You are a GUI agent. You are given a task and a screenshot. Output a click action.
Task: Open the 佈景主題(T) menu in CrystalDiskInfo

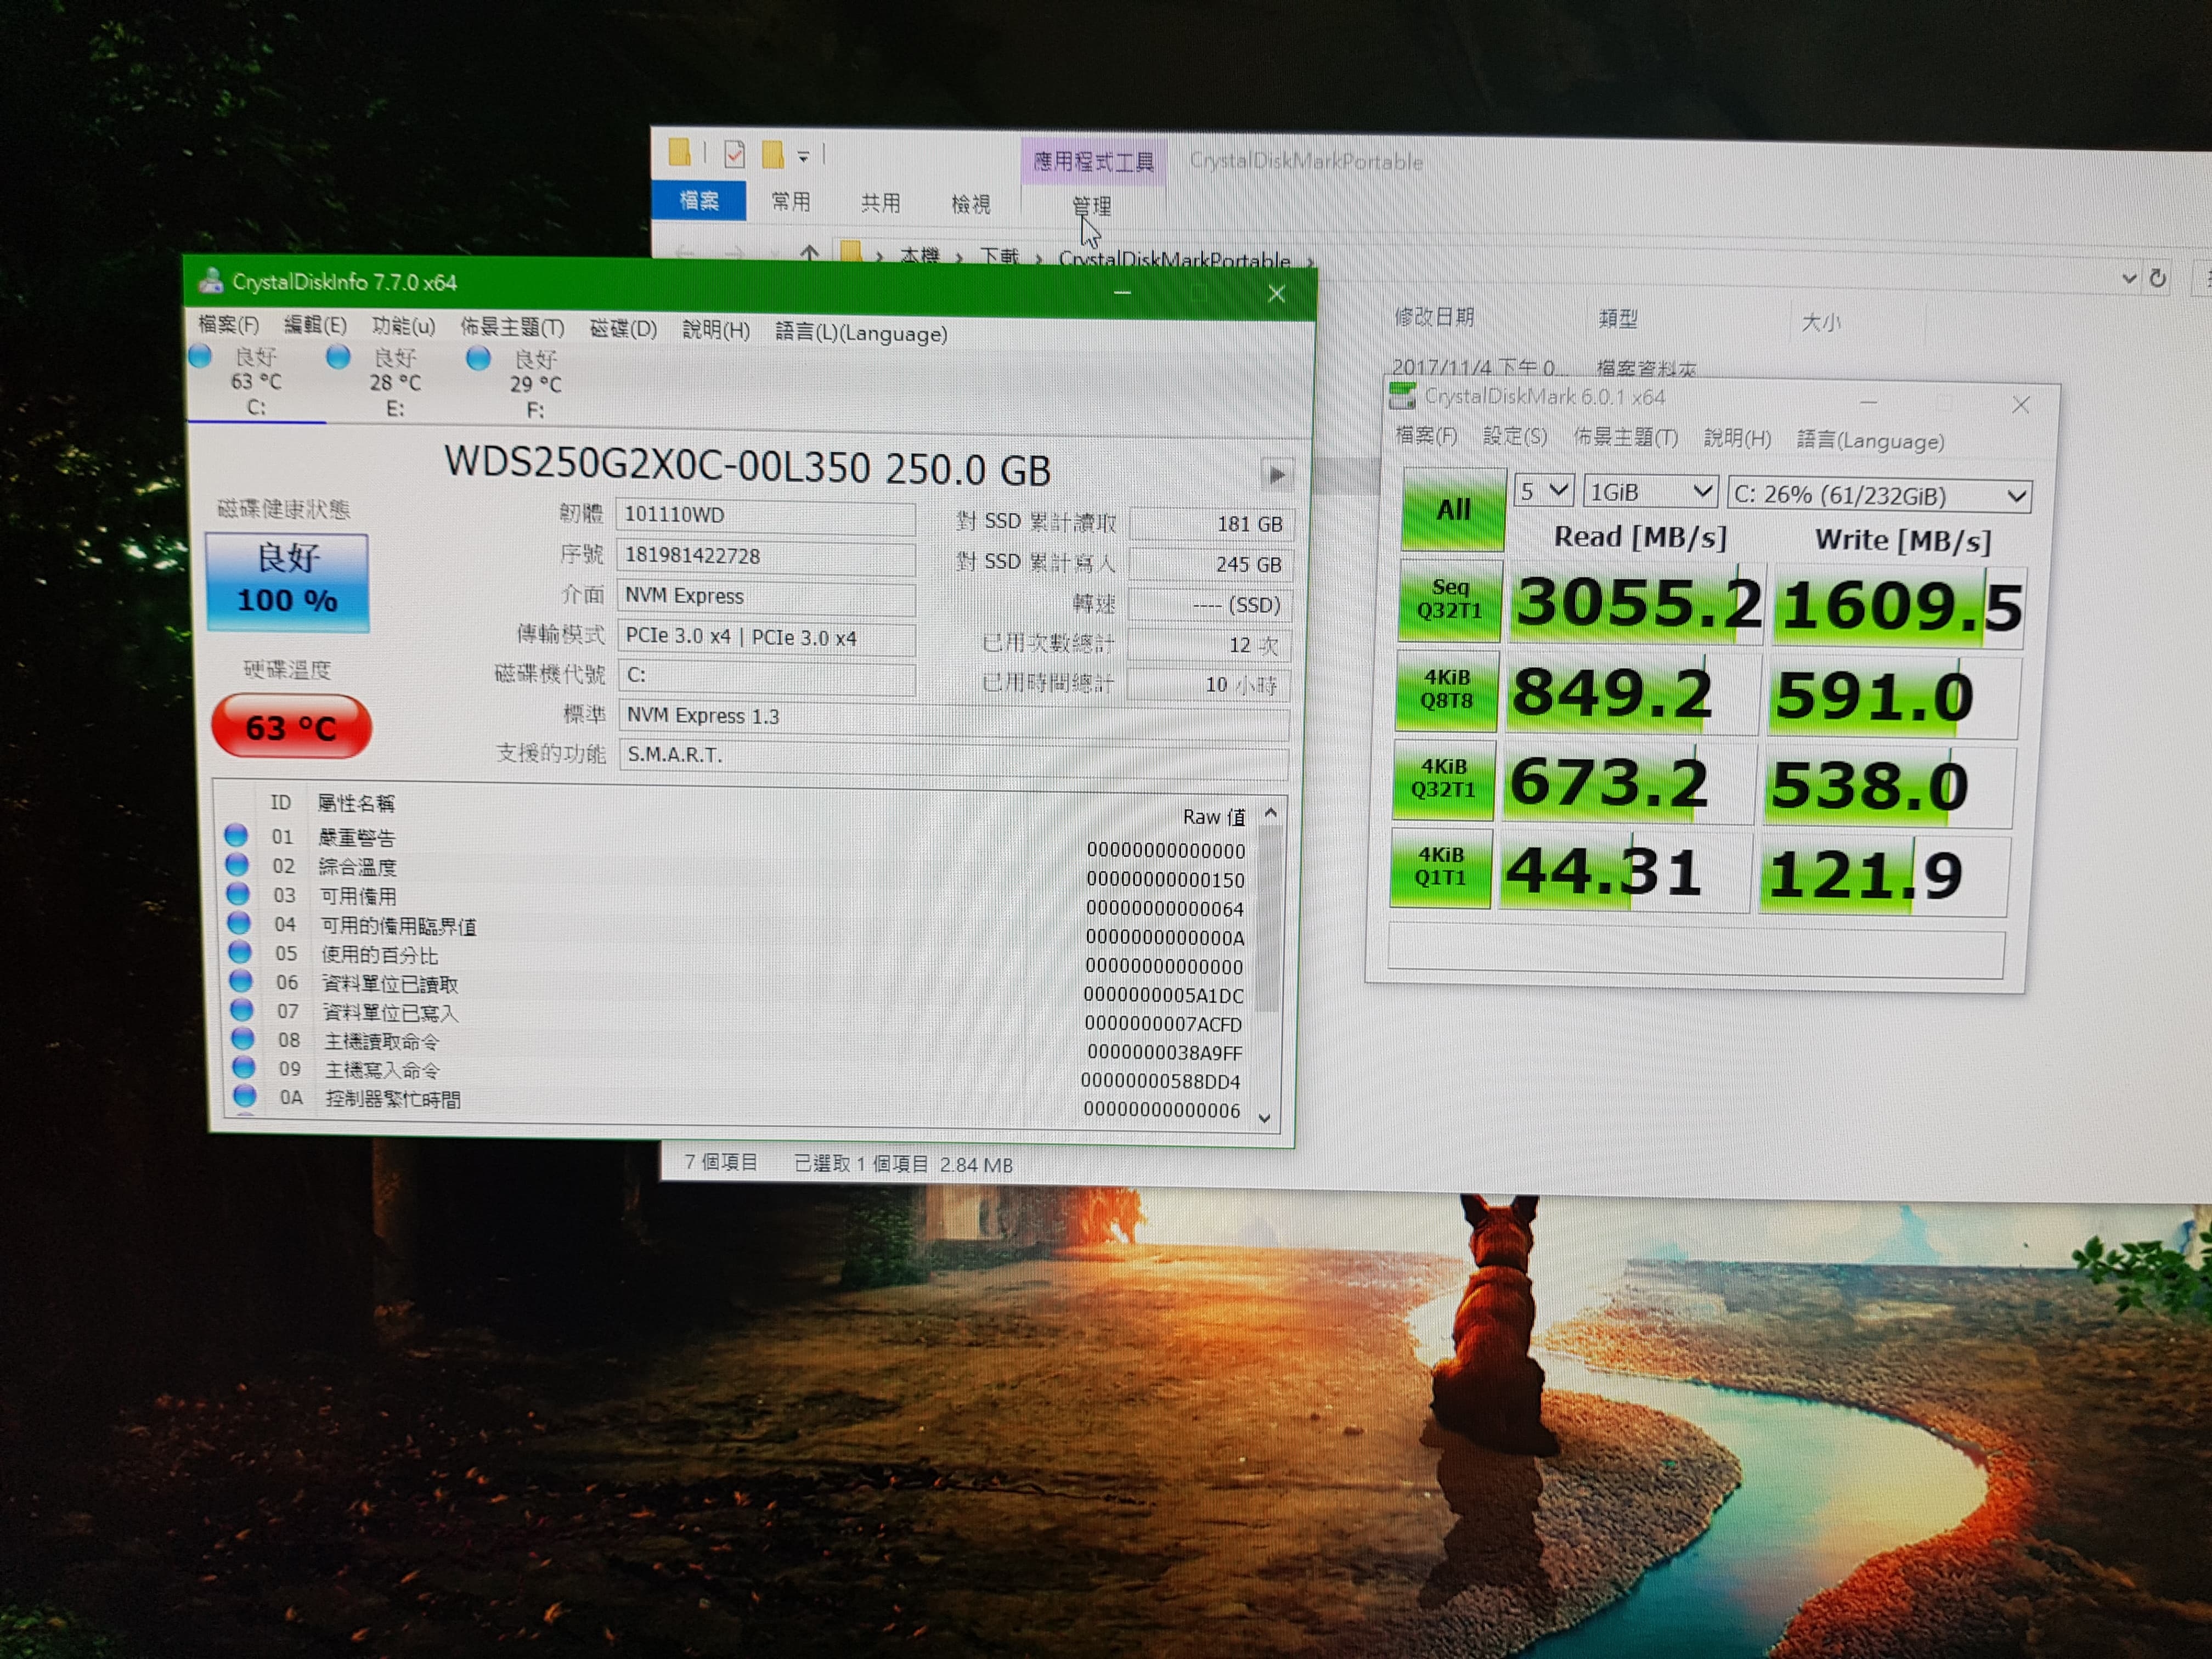click(512, 327)
